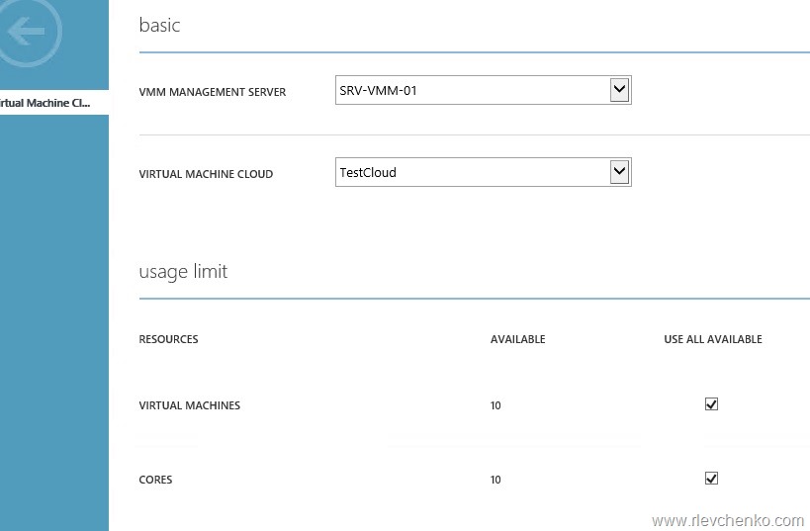Click the available value 10 for Virtual Machines
The height and width of the screenshot is (531, 810).
click(495, 405)
